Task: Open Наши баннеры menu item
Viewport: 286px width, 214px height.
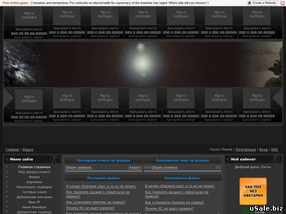Action: [x=34, y=207]
